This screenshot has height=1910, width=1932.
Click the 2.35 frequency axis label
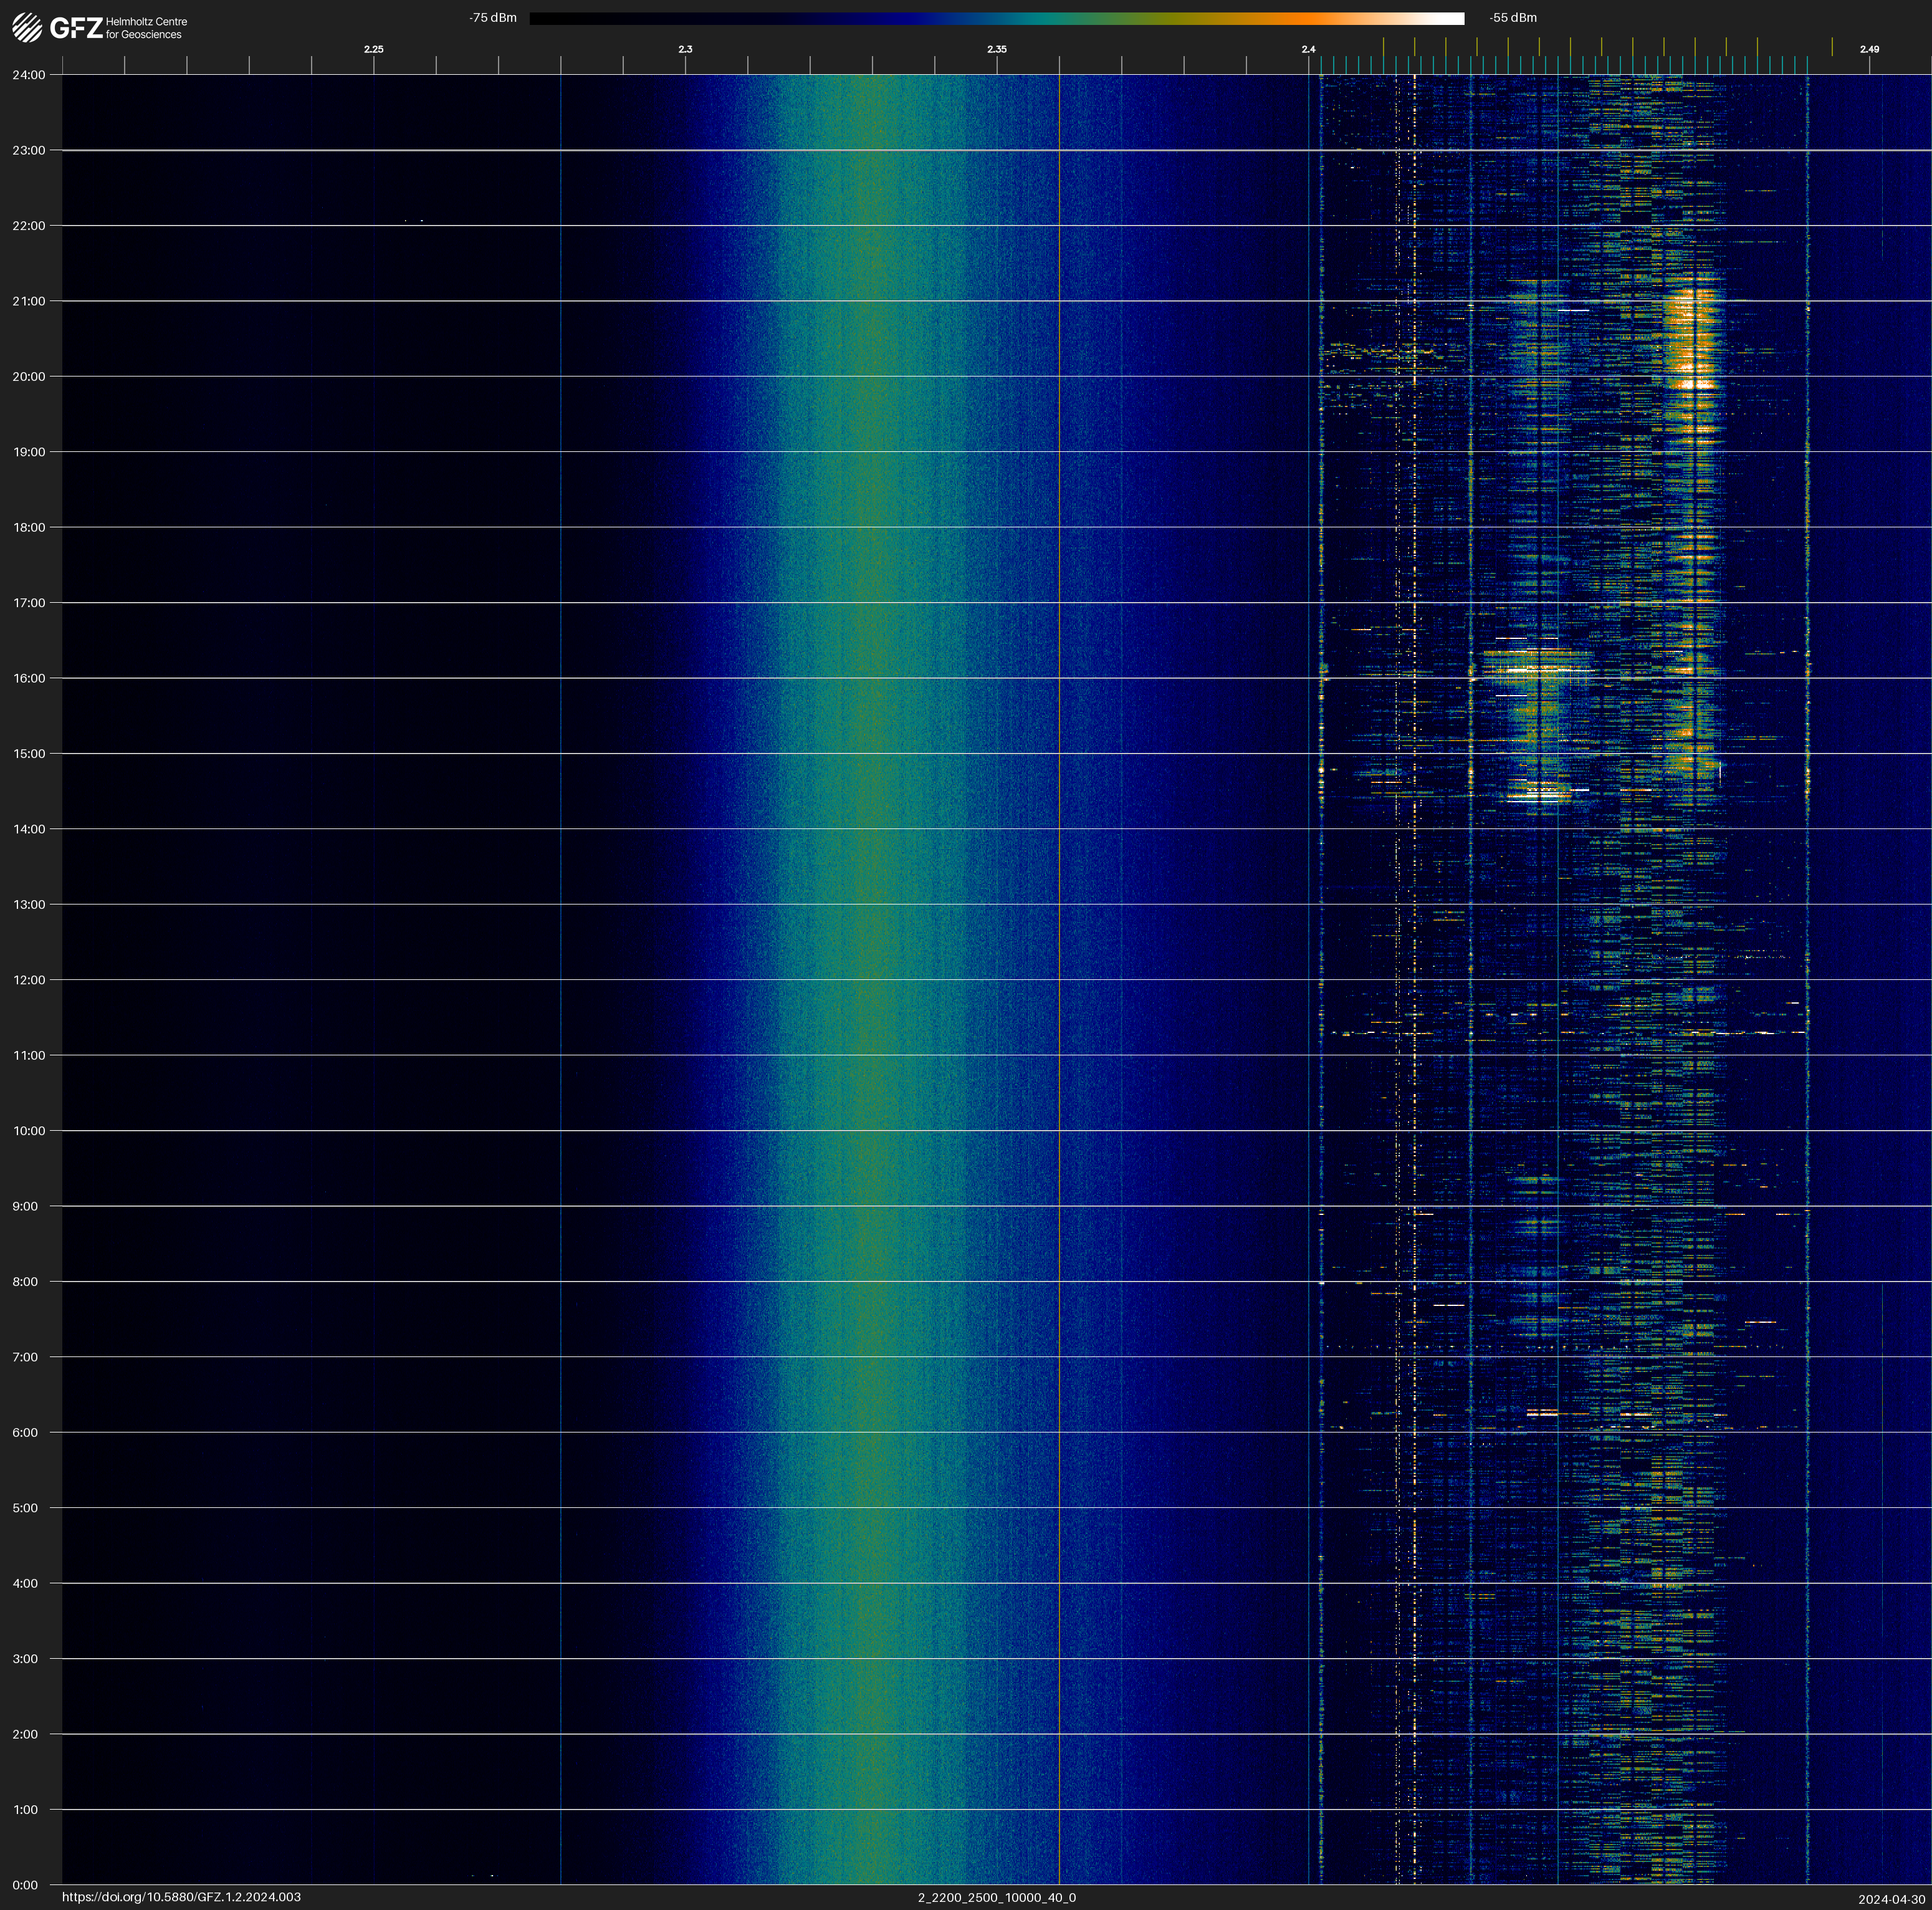(x=996, y=49)
